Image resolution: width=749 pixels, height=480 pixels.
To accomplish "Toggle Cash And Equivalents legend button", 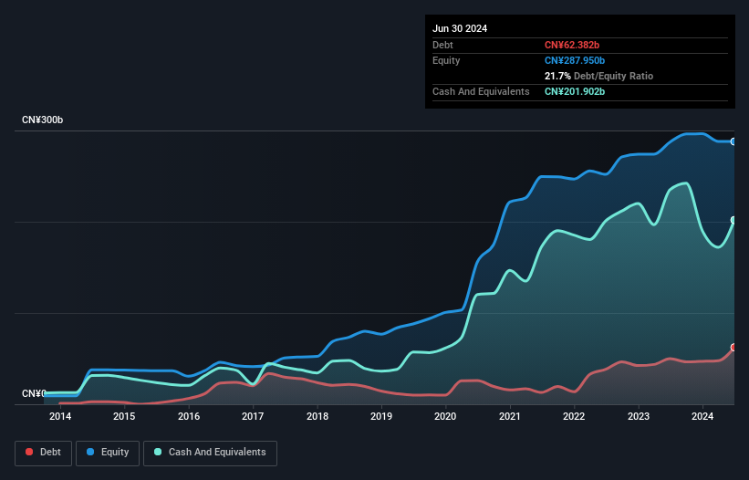I will click(210, 453).
